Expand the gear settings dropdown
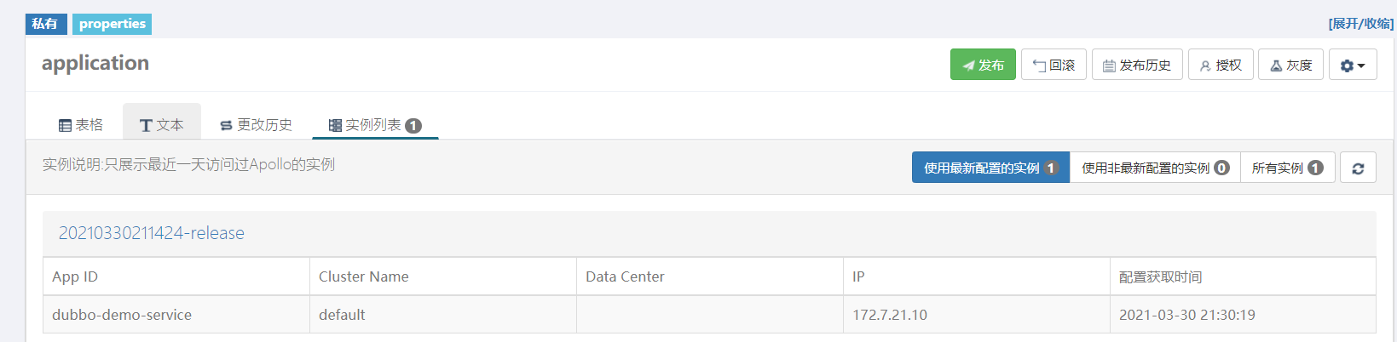The width and height of the screenshot is (1397, 342). click(1353, 65)
